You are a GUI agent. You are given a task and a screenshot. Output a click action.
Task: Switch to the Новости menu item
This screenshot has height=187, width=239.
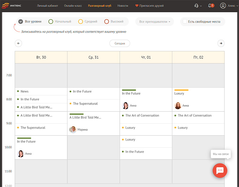click(123, 6)
